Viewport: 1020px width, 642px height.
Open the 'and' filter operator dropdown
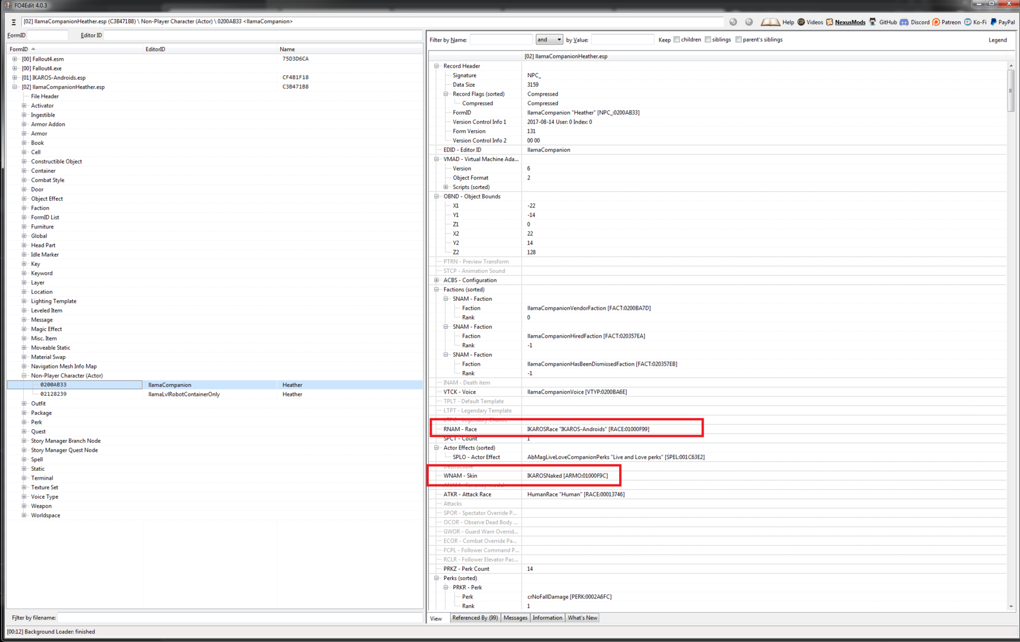pyautogui.click(x=549, y=40)
